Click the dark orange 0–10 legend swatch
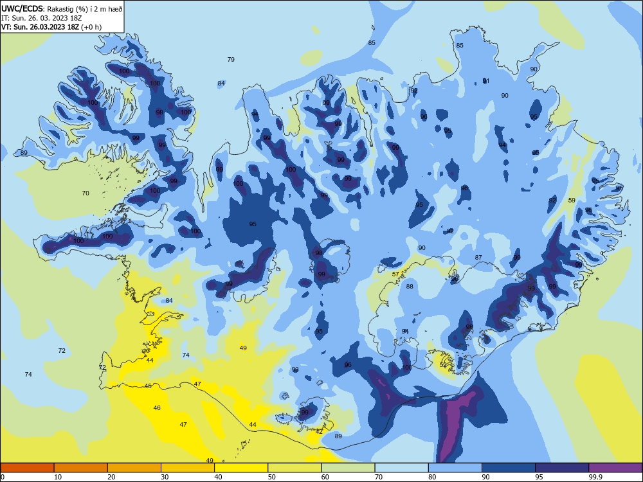 (x=27, y=468)
